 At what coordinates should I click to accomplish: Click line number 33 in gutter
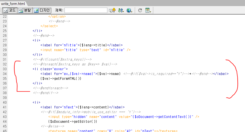5,69
